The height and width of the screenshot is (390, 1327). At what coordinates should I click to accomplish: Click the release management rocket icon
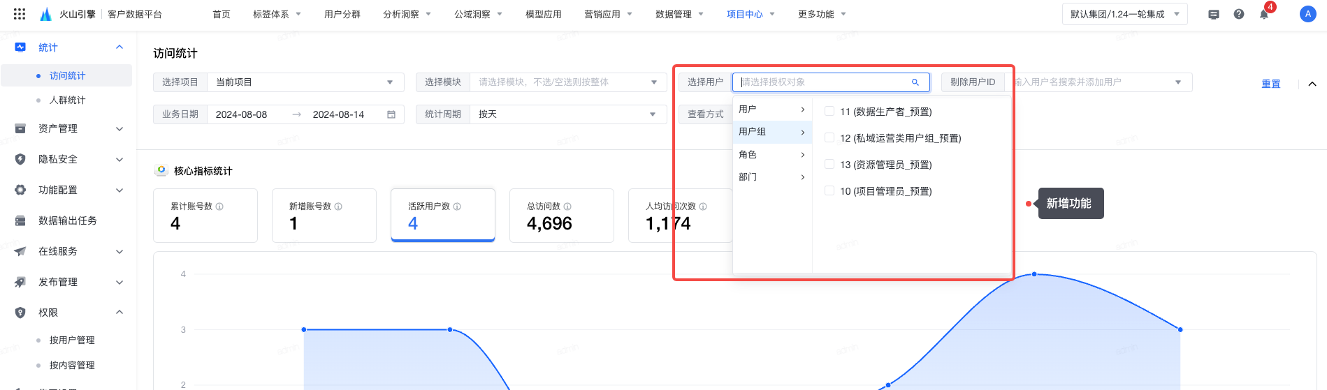[20, 282]
